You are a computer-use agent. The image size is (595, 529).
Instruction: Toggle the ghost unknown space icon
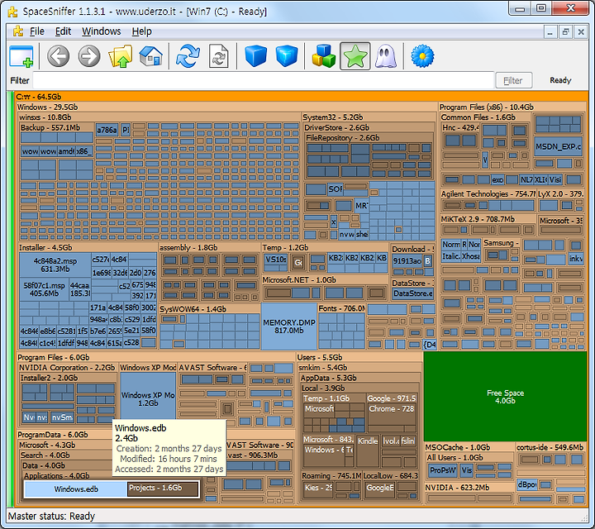pyautogui.click(x=386, y=56)
